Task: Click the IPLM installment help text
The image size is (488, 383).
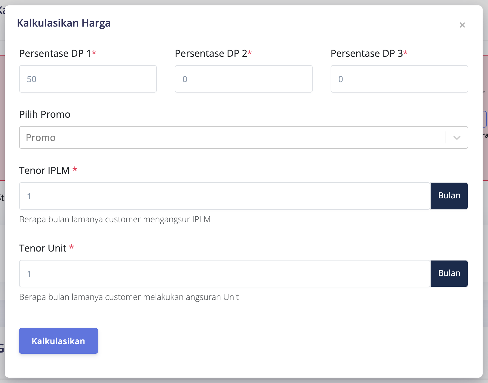Action: pos(115,220)
